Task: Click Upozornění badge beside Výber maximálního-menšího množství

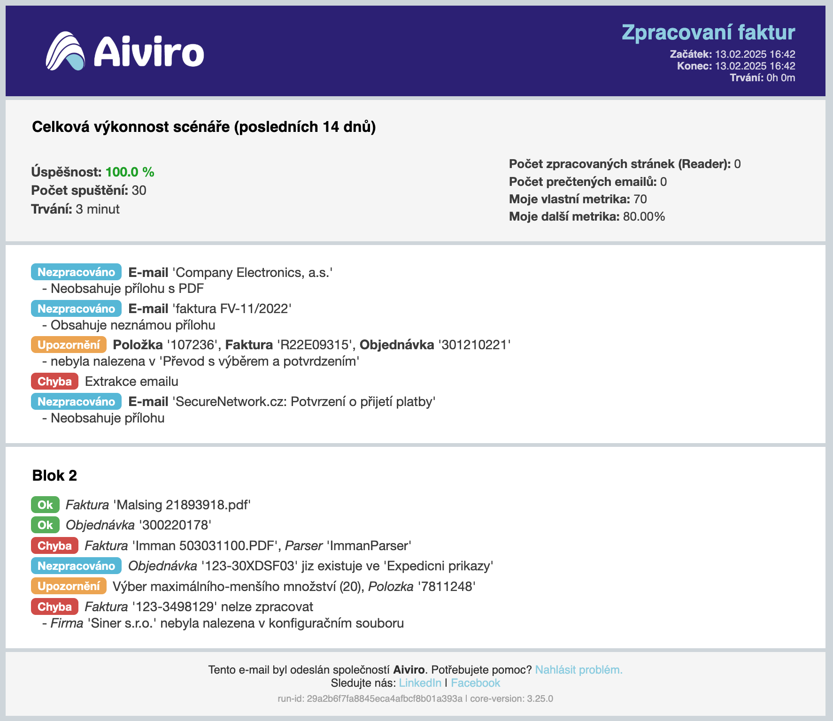Action: tap(69, 586)
